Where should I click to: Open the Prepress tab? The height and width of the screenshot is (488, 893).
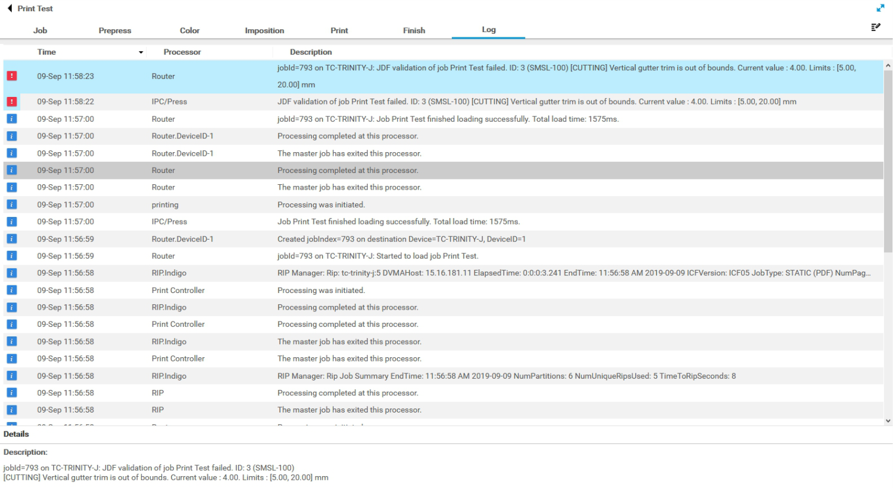(x=114, y=30)
